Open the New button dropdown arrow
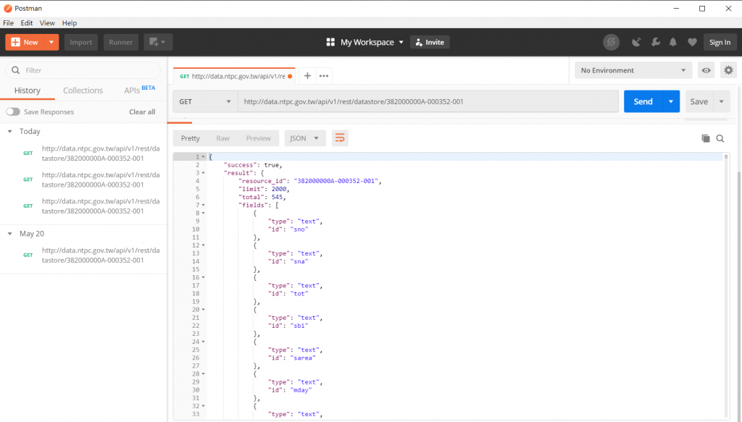Viewport: 742px width, 422px height. click(x=51, y=42)
